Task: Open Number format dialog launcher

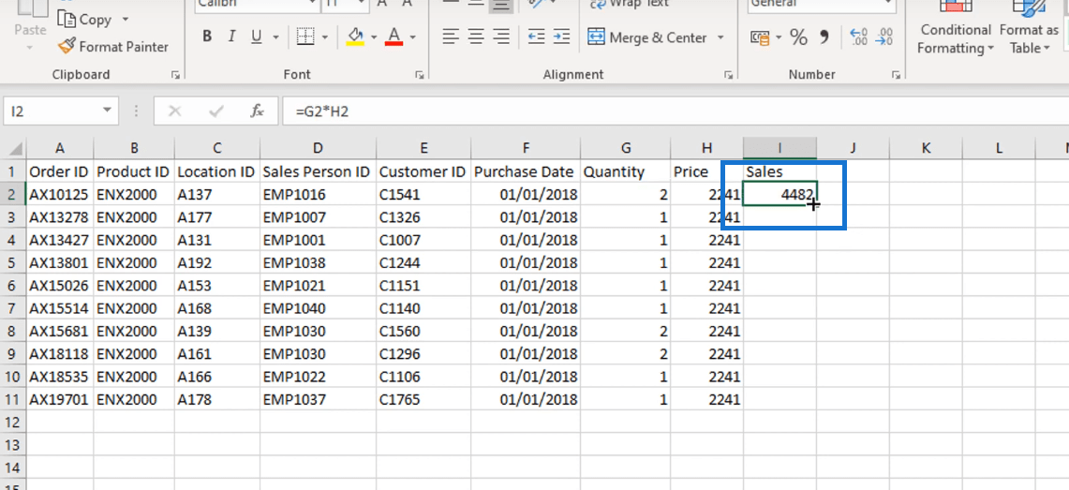Action: pyautogui.click(x=898, y=75)
